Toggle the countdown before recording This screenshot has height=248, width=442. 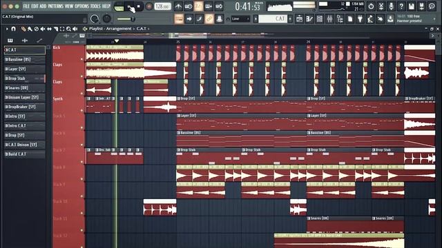198,6
